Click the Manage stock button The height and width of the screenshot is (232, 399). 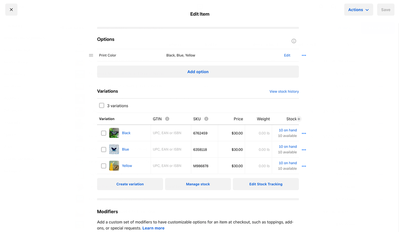pyautogui.click(x=198, y=184)
